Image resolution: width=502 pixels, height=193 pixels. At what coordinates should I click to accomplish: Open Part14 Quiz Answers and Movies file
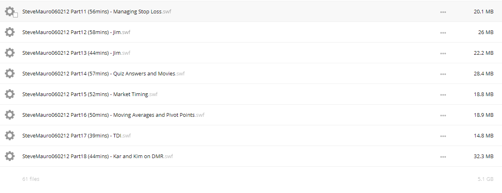103,74
